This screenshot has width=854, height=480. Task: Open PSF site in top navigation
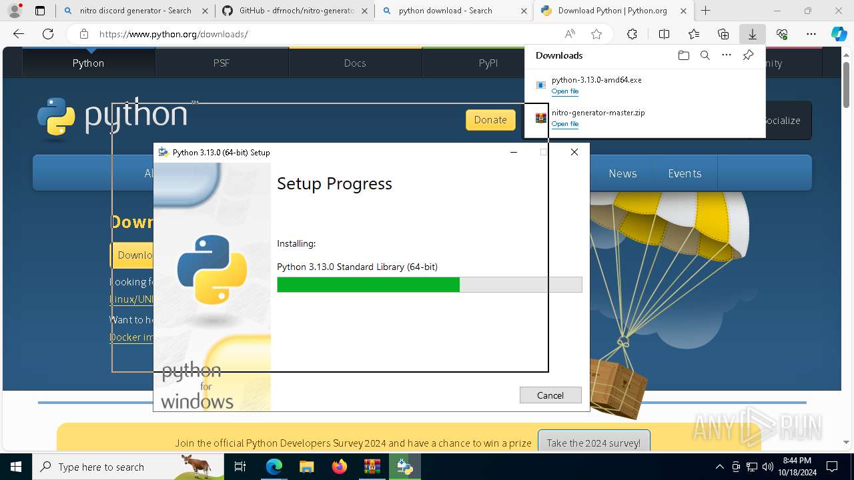click(222, 63)
